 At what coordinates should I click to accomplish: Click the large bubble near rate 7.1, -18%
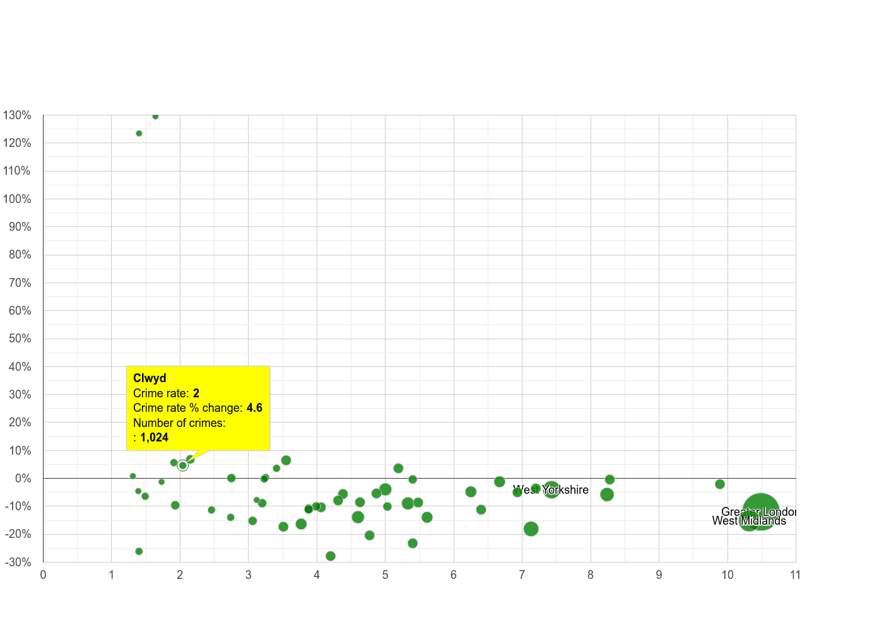(x=531, y=528)
